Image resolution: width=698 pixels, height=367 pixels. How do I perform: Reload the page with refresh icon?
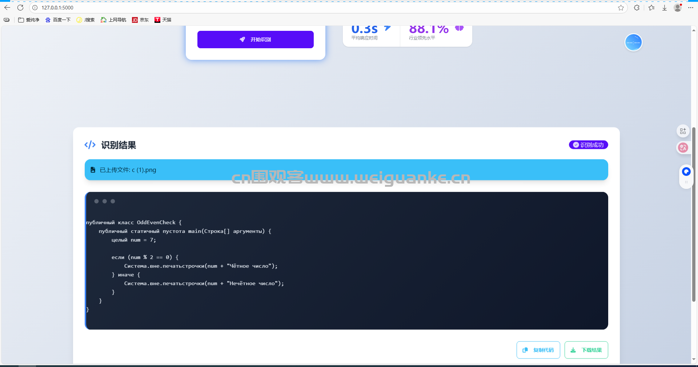point(20,8)
